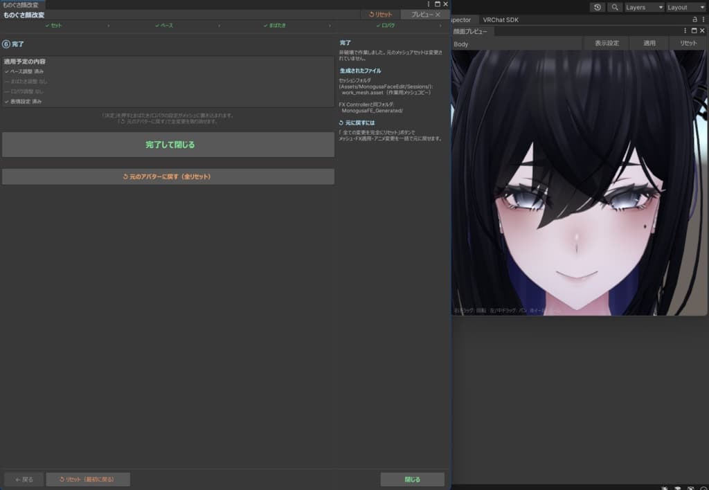The width and height of the screenshot is (709, 490).
Task: Open the Inspector dock options menu
Action: tap(703, 19)
